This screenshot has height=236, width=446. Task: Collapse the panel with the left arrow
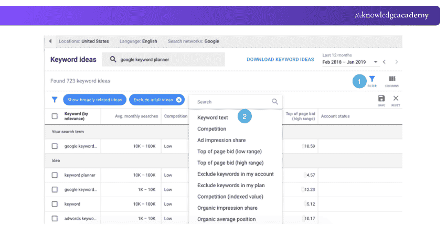coord(50,41)
